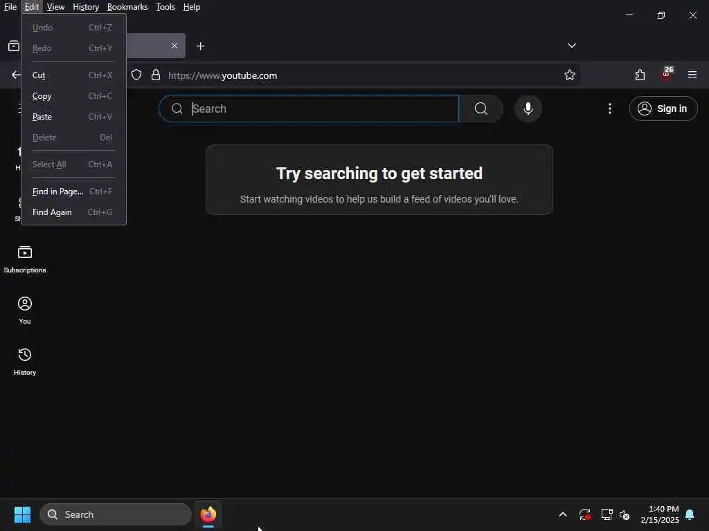
Task: Open Firefox application hamburger menu
Action: pos(692,75)
